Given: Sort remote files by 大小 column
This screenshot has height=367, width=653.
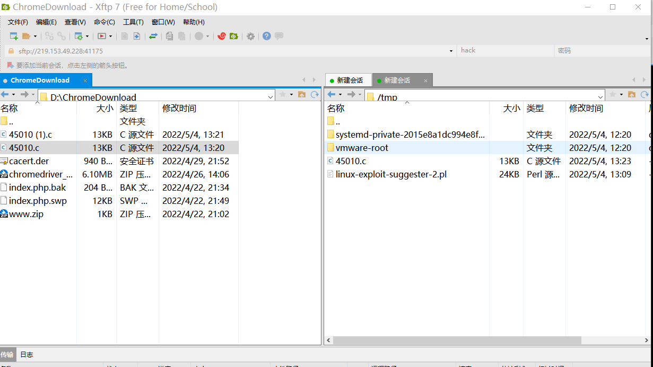Looking at the screenshot, I should click(506, 108).
